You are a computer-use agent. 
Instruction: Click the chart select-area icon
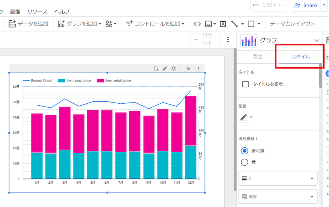tap(156, 69)
